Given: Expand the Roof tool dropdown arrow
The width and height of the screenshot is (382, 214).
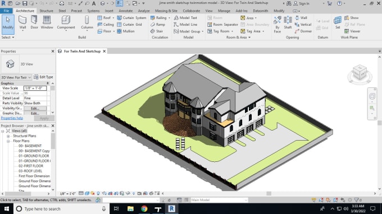Looking at the screenshot, I should (113, 18).
